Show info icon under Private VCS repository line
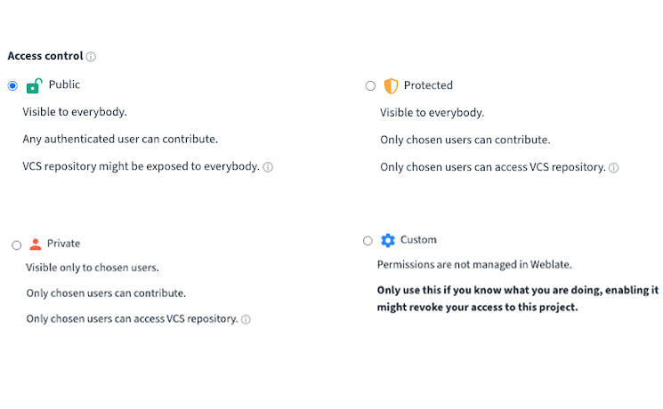This screenshot has width=663, height=409. (246, 320)
